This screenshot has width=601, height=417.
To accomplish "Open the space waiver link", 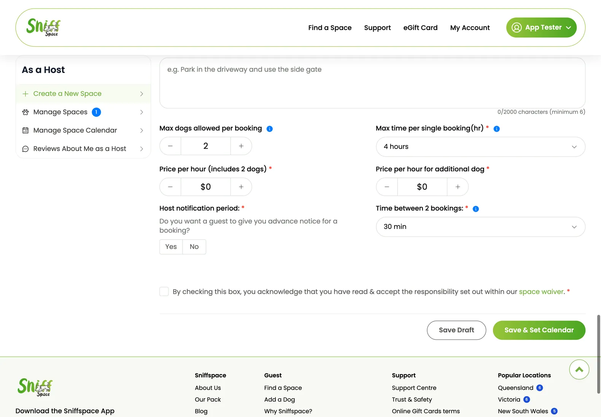I will [541, 292].
